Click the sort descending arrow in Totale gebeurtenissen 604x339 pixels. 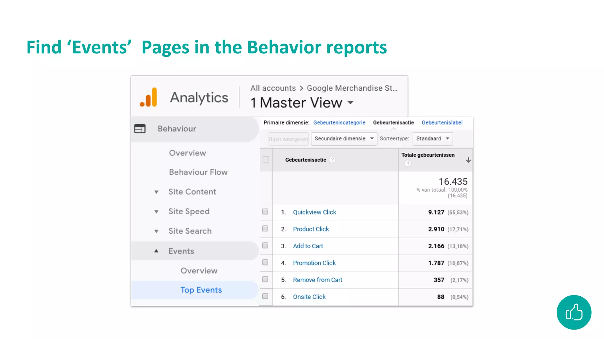pyautogui.click(x=468, y=160)
